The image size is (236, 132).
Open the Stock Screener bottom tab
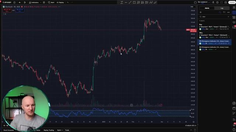coord(8,130)
